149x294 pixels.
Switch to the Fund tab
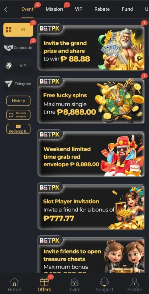click(127, 9)
